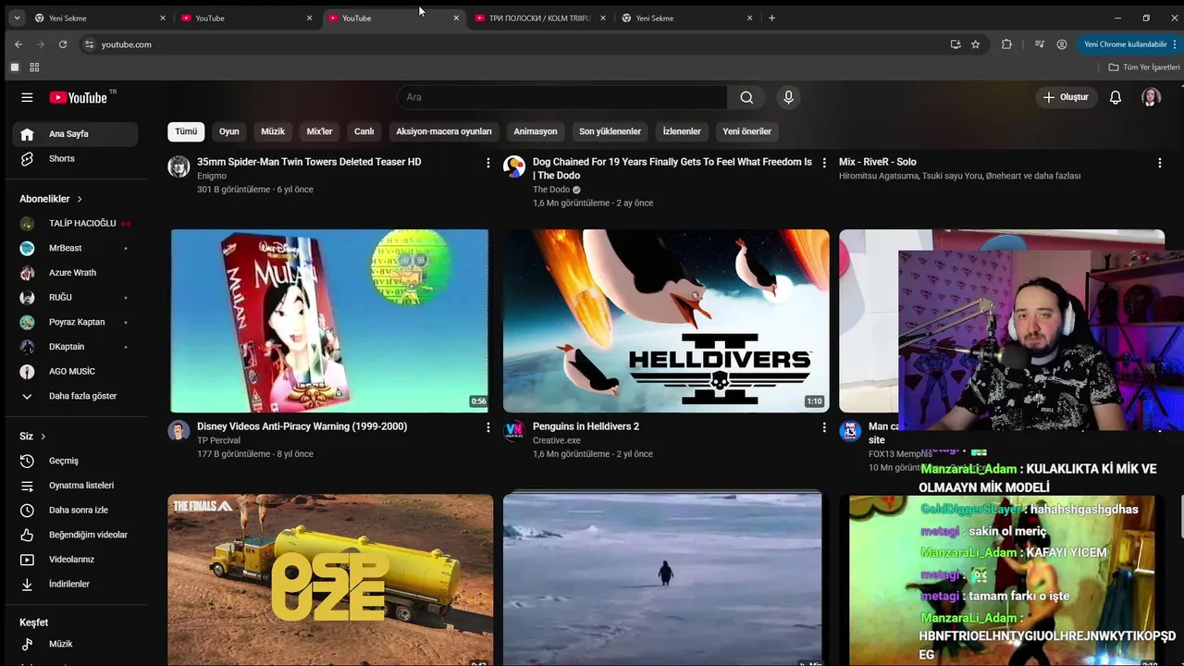Select Aksiyon-macera oyunları chip
The height and width of the screenshot is (666, 1184).
click(444, 131)
